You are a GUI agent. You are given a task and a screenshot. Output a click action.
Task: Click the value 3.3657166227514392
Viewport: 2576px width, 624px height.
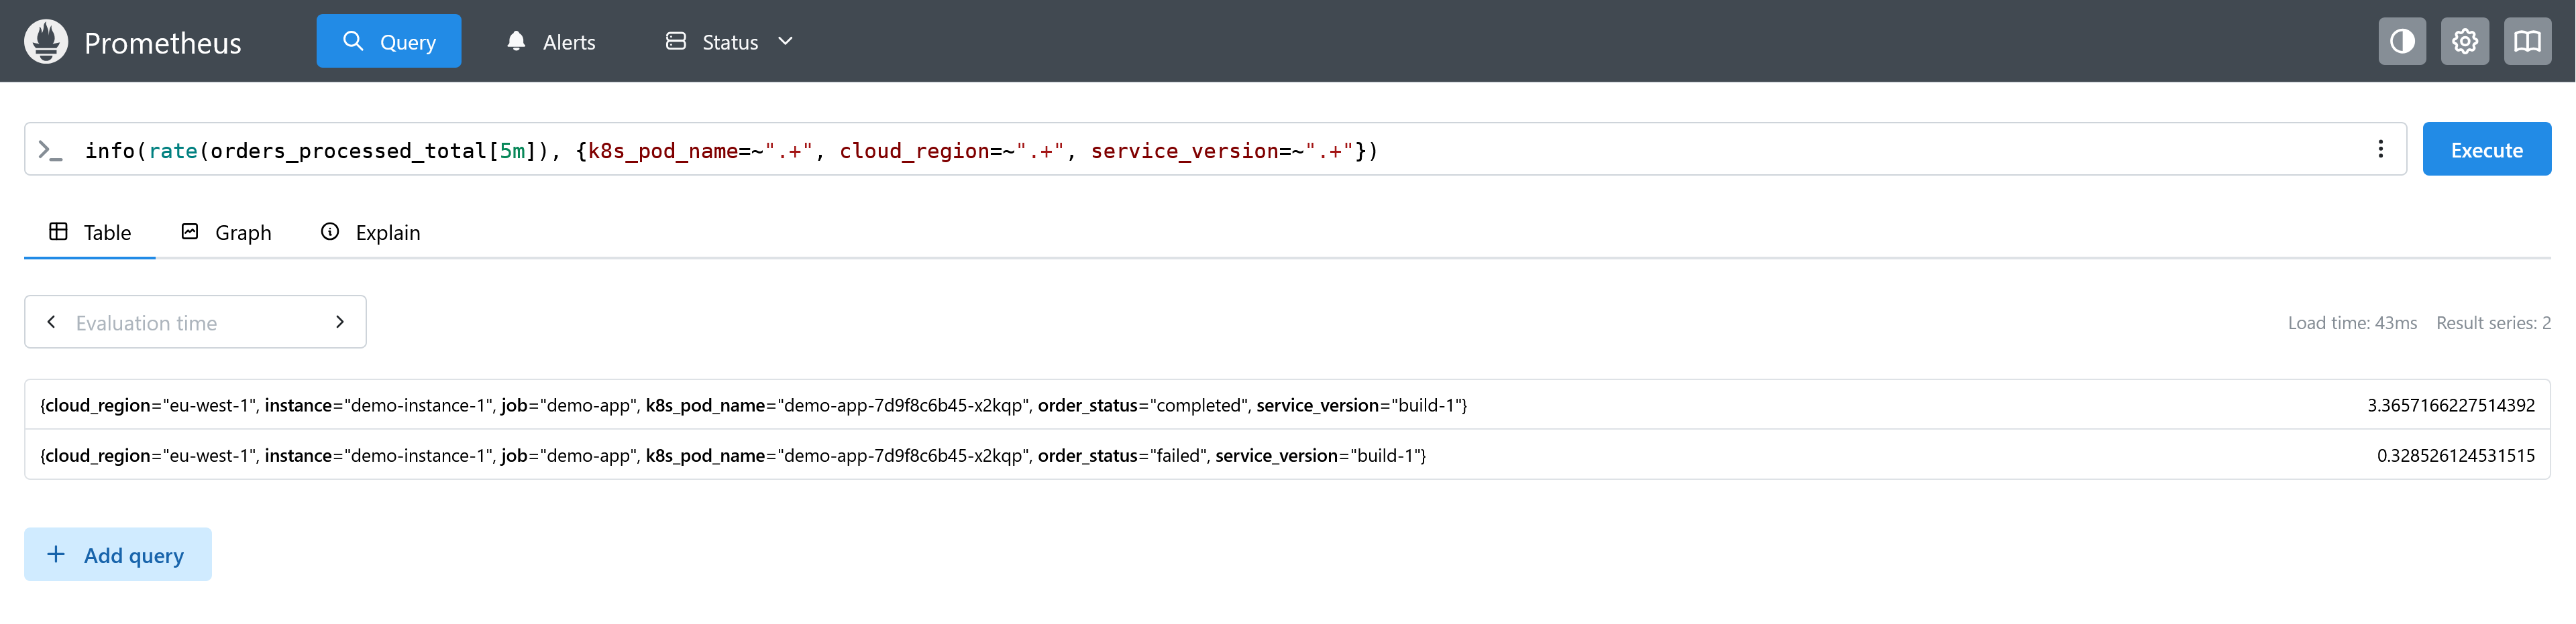tap(2450, 405)
